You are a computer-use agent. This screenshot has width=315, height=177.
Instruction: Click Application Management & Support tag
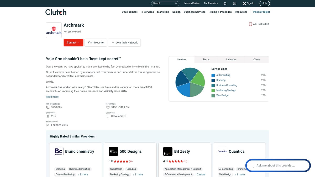click(x=183, y=169)
